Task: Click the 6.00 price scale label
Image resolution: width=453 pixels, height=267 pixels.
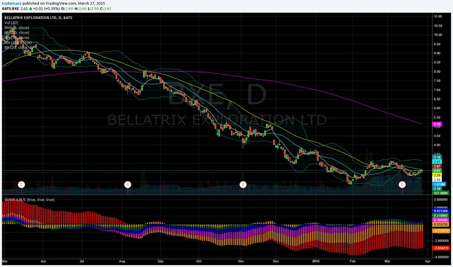Action: tap(437, 108)
